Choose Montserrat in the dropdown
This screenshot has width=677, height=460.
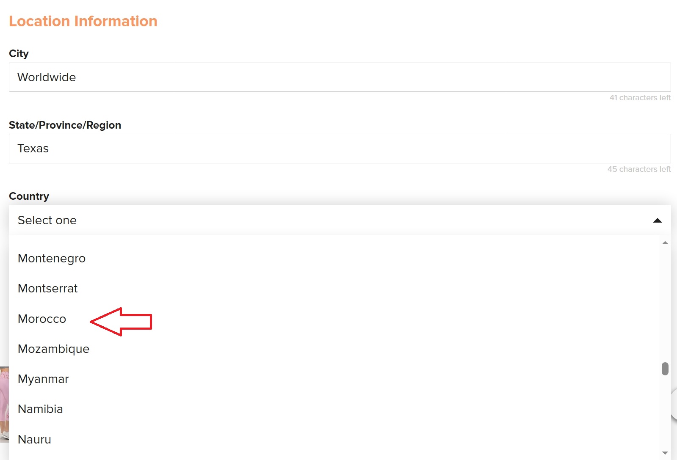point(334,289)
